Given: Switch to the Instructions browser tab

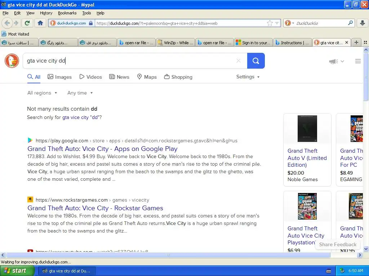Looking at the screenshot, I should 293,42.
